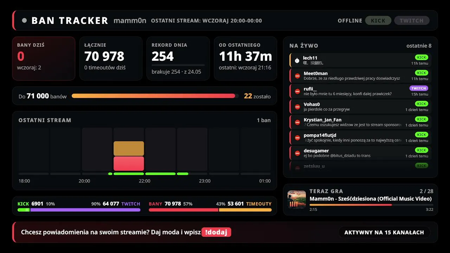The image size is (450, 253).
Task: Click the red ban block in stream chart
Action: (129, 163)
